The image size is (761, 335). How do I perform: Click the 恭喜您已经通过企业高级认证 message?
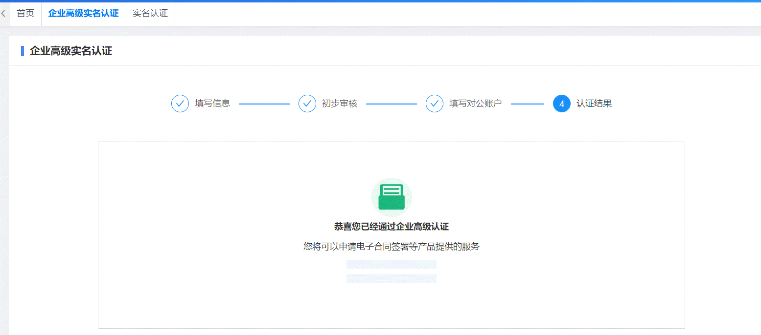pos(392,227)
